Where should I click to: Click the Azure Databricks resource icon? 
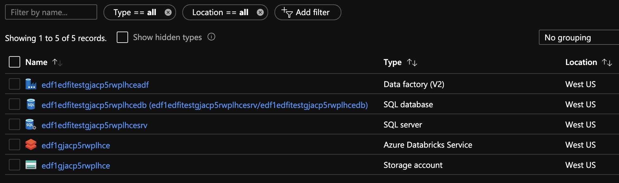tap(31, 145)
